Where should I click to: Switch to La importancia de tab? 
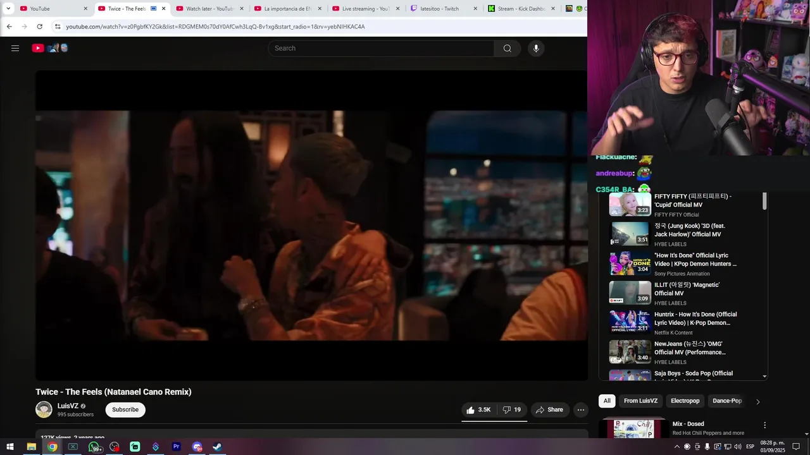(x=287, y=9)
